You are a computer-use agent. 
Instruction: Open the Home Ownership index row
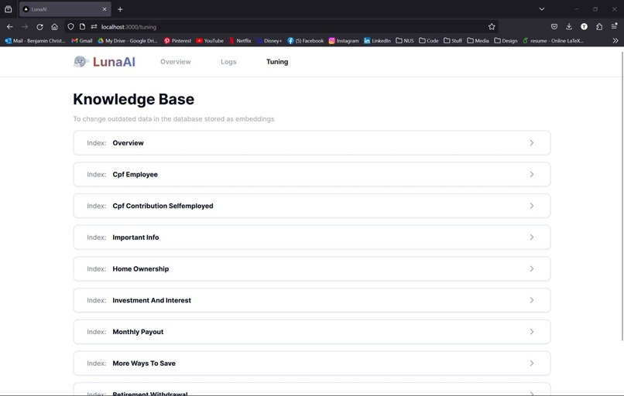click(312, 269)
